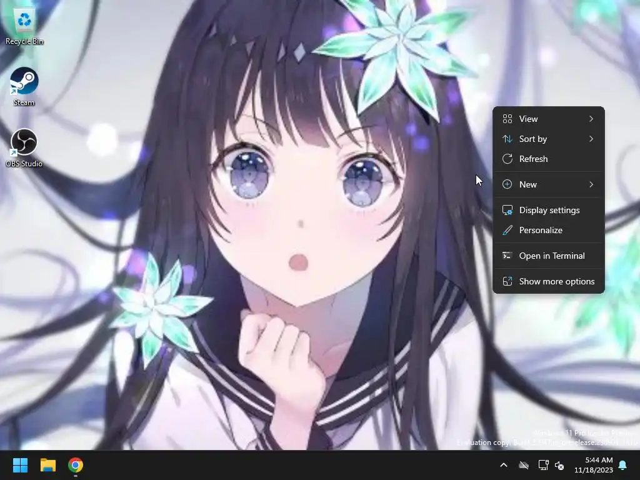Show hidden system tray icons
Screen dimensions: 640x480
tap(504, 465)
